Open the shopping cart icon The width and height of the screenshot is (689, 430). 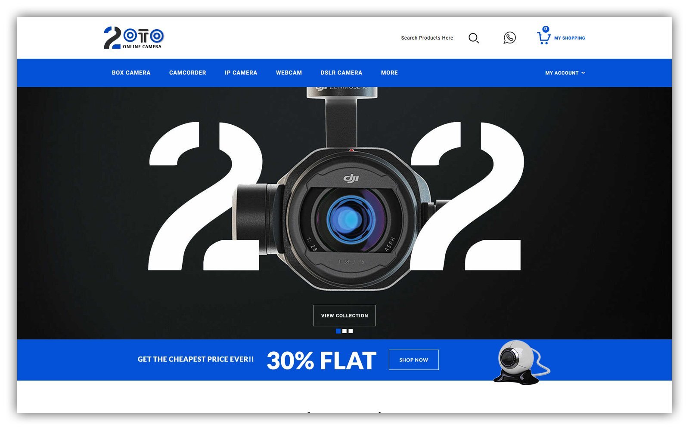point(543,39)
